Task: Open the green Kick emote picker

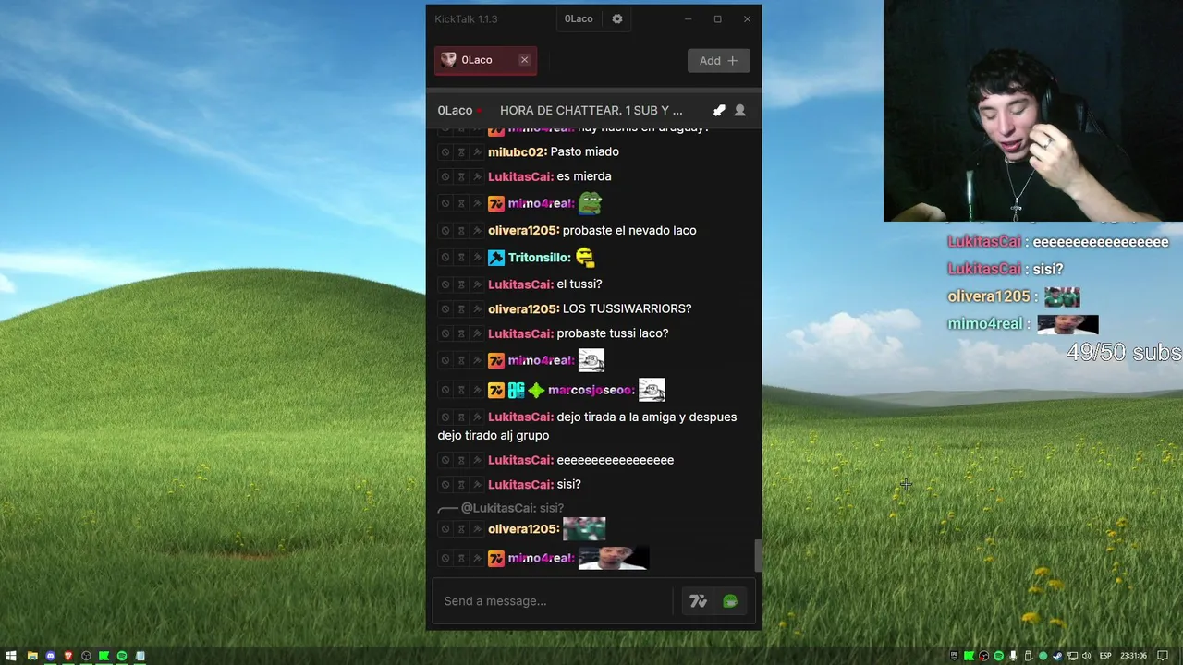Action: 730,601
